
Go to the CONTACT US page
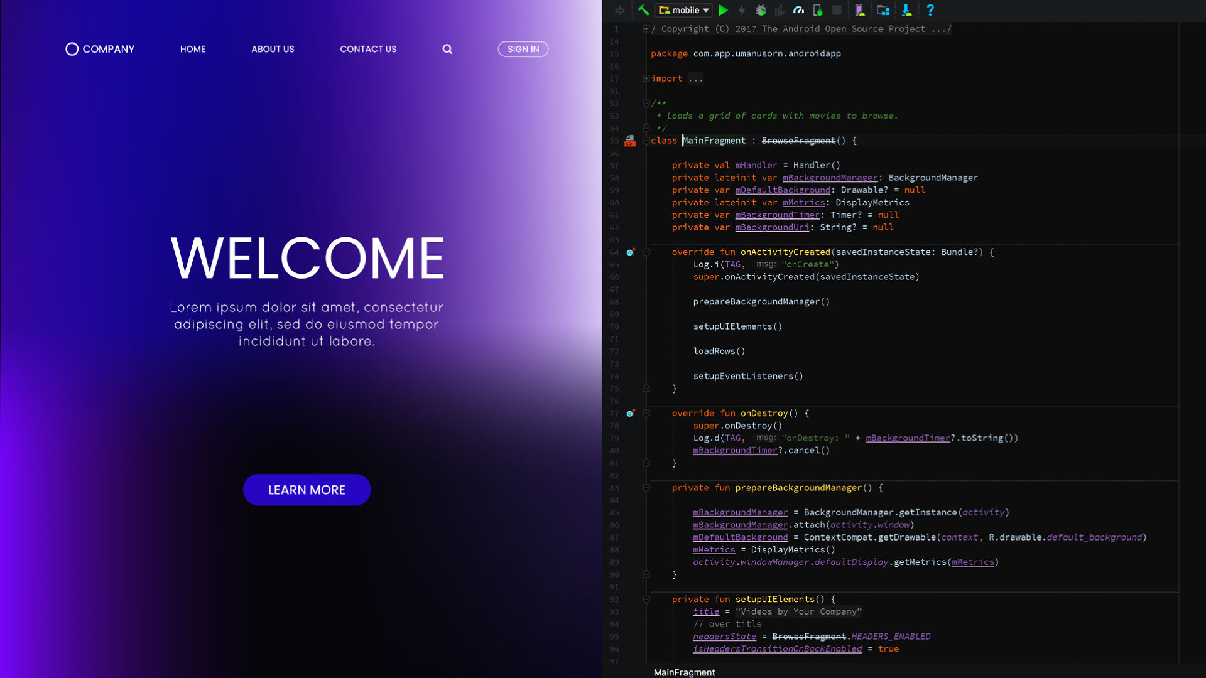368,49
